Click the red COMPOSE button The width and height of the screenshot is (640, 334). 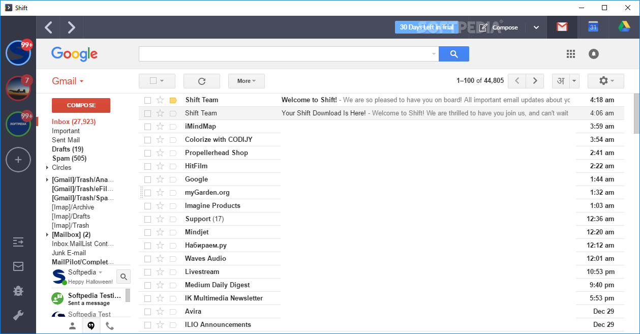point(81,105)
